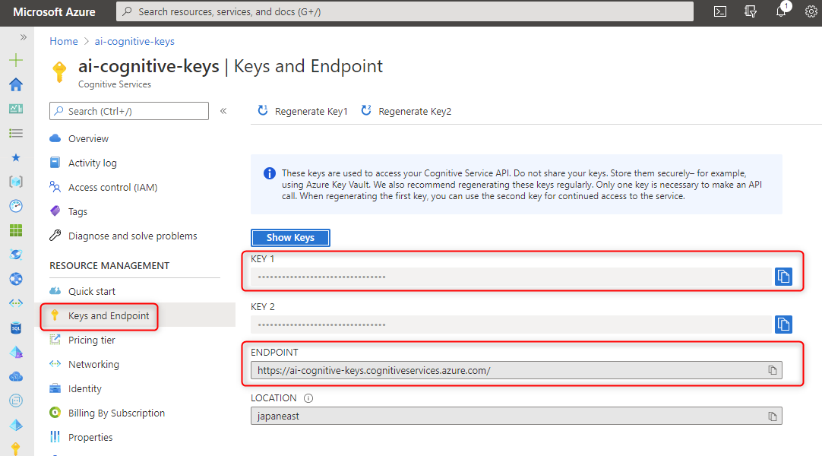This screenshot has height=456, width=822.
Task: Click the ai-cognitive-keys breadcrumb link
Action: 134,41
